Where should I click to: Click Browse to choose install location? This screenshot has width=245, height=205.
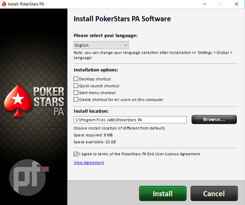point(214,119)
